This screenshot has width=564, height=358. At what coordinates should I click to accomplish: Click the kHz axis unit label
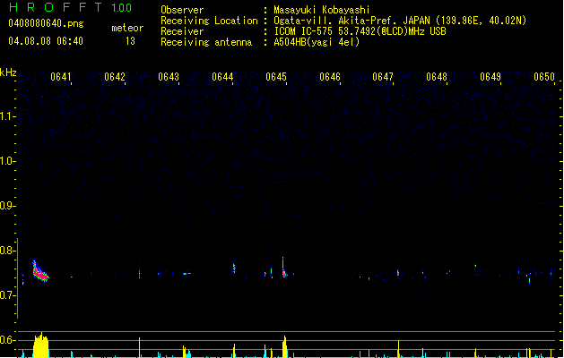coord(8,72)
